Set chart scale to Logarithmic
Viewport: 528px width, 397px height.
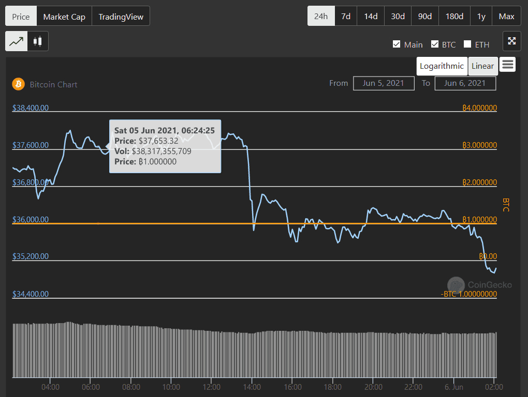click(442, 66)
